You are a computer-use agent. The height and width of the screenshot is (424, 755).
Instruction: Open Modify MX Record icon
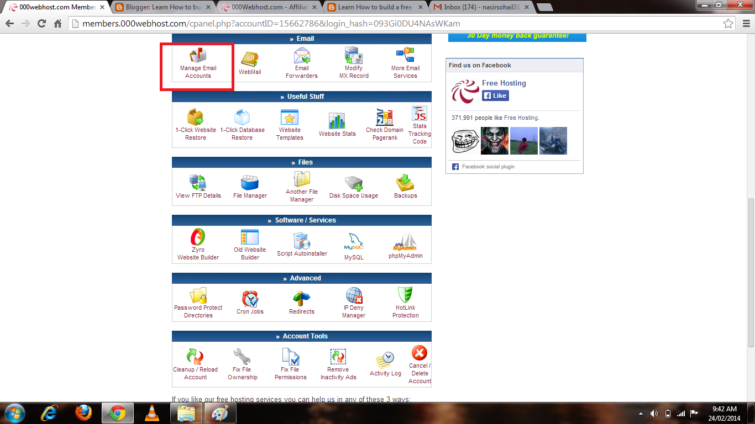click(354, 55)
